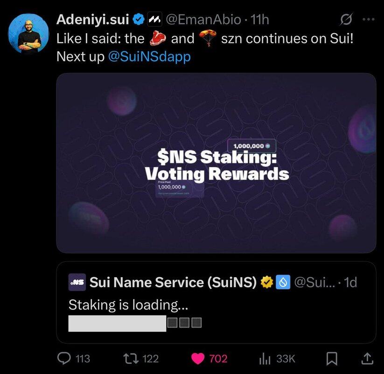Repost this tweet via retweet icon
The width and height of the screenshot is (384, 374).
pos(131,359)
